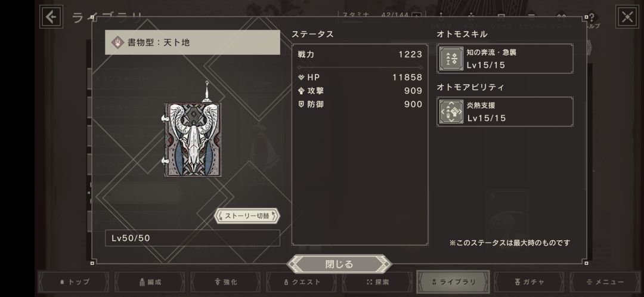Screen dimensions: 644x297
Task: Tap the back arrow icon
Action: click(51, 17)
